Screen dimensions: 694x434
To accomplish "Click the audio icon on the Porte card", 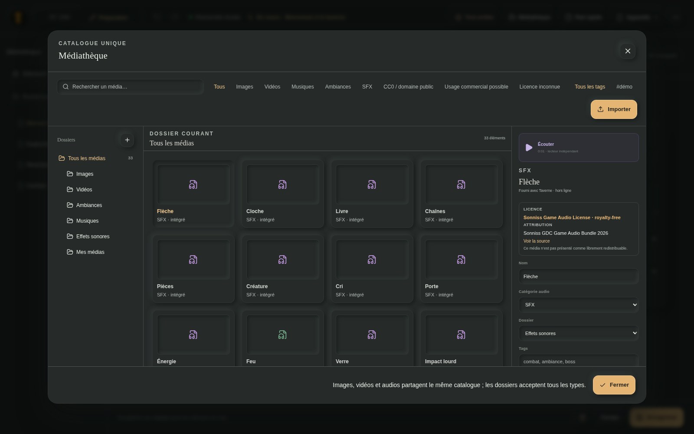I will point(461,260).
